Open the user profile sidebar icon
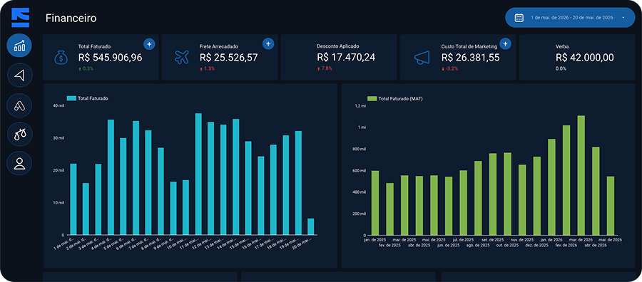 (x=19, y=164)
